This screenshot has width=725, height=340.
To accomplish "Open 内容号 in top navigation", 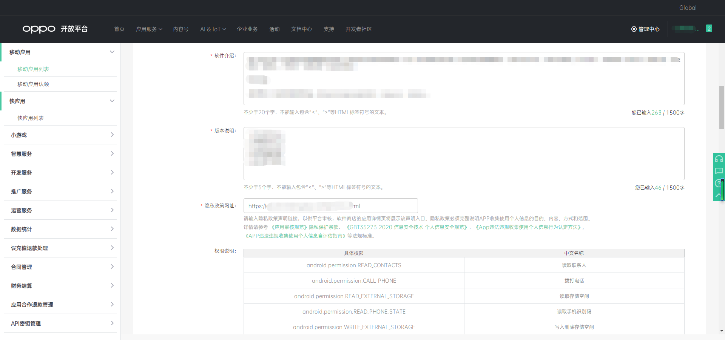I will pos(181,29).
